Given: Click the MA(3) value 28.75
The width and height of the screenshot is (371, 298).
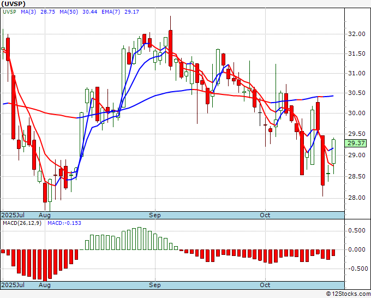Looking at the screenshot, I should pos(47,12).
